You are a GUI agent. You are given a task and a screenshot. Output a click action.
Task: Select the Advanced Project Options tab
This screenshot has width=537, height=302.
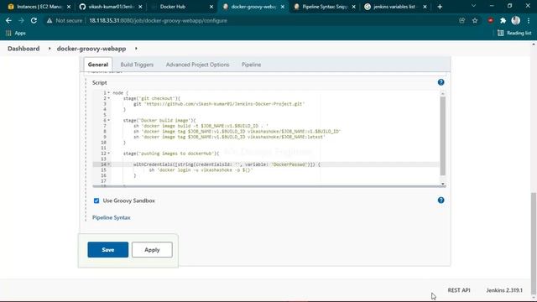198,65
